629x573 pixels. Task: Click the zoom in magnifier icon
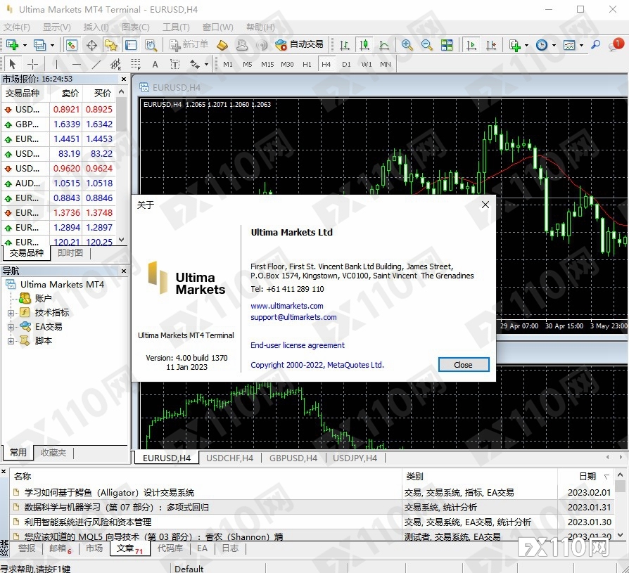[x=407, y=45]
